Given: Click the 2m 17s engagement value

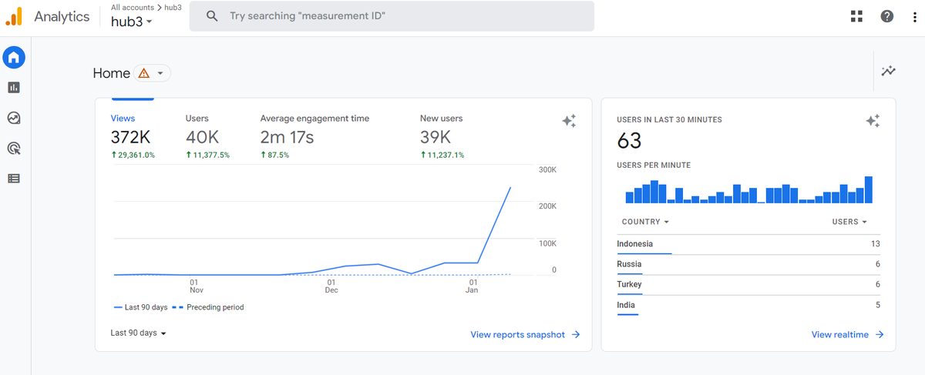Looking at the screenshot, I should pos(287,138).
